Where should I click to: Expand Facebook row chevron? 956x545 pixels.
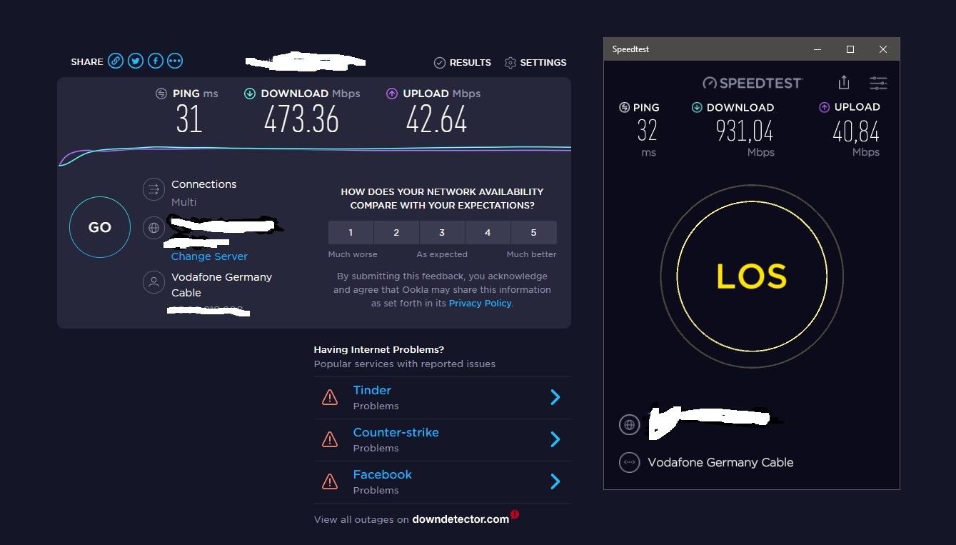[x=555, y=482]
